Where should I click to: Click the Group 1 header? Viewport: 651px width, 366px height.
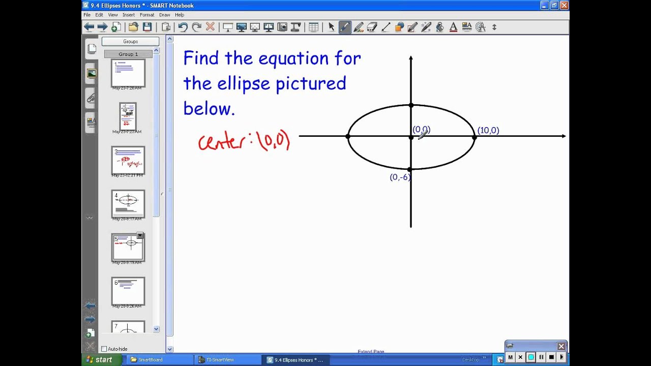[128, 54]
